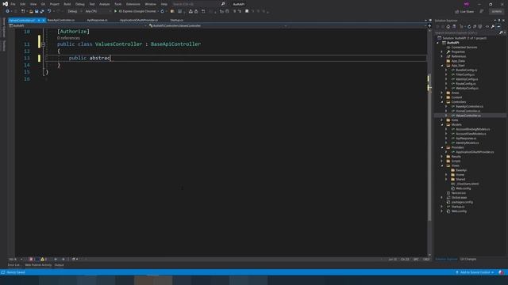508x285 pixels.
Task: Click the Show All Files icon in Solution Explorer
Action: point(480,26)
